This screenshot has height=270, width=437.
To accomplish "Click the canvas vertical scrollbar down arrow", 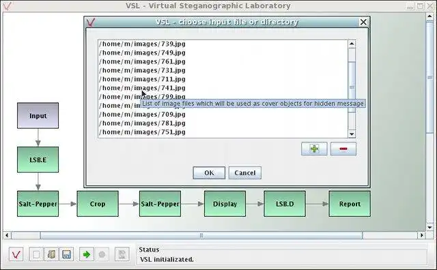I will tap(429, 227).
